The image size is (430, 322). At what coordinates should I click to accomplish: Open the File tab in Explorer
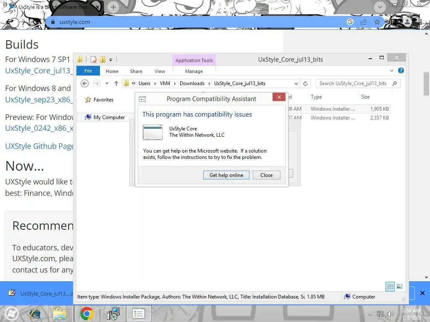tap(88, 71)
